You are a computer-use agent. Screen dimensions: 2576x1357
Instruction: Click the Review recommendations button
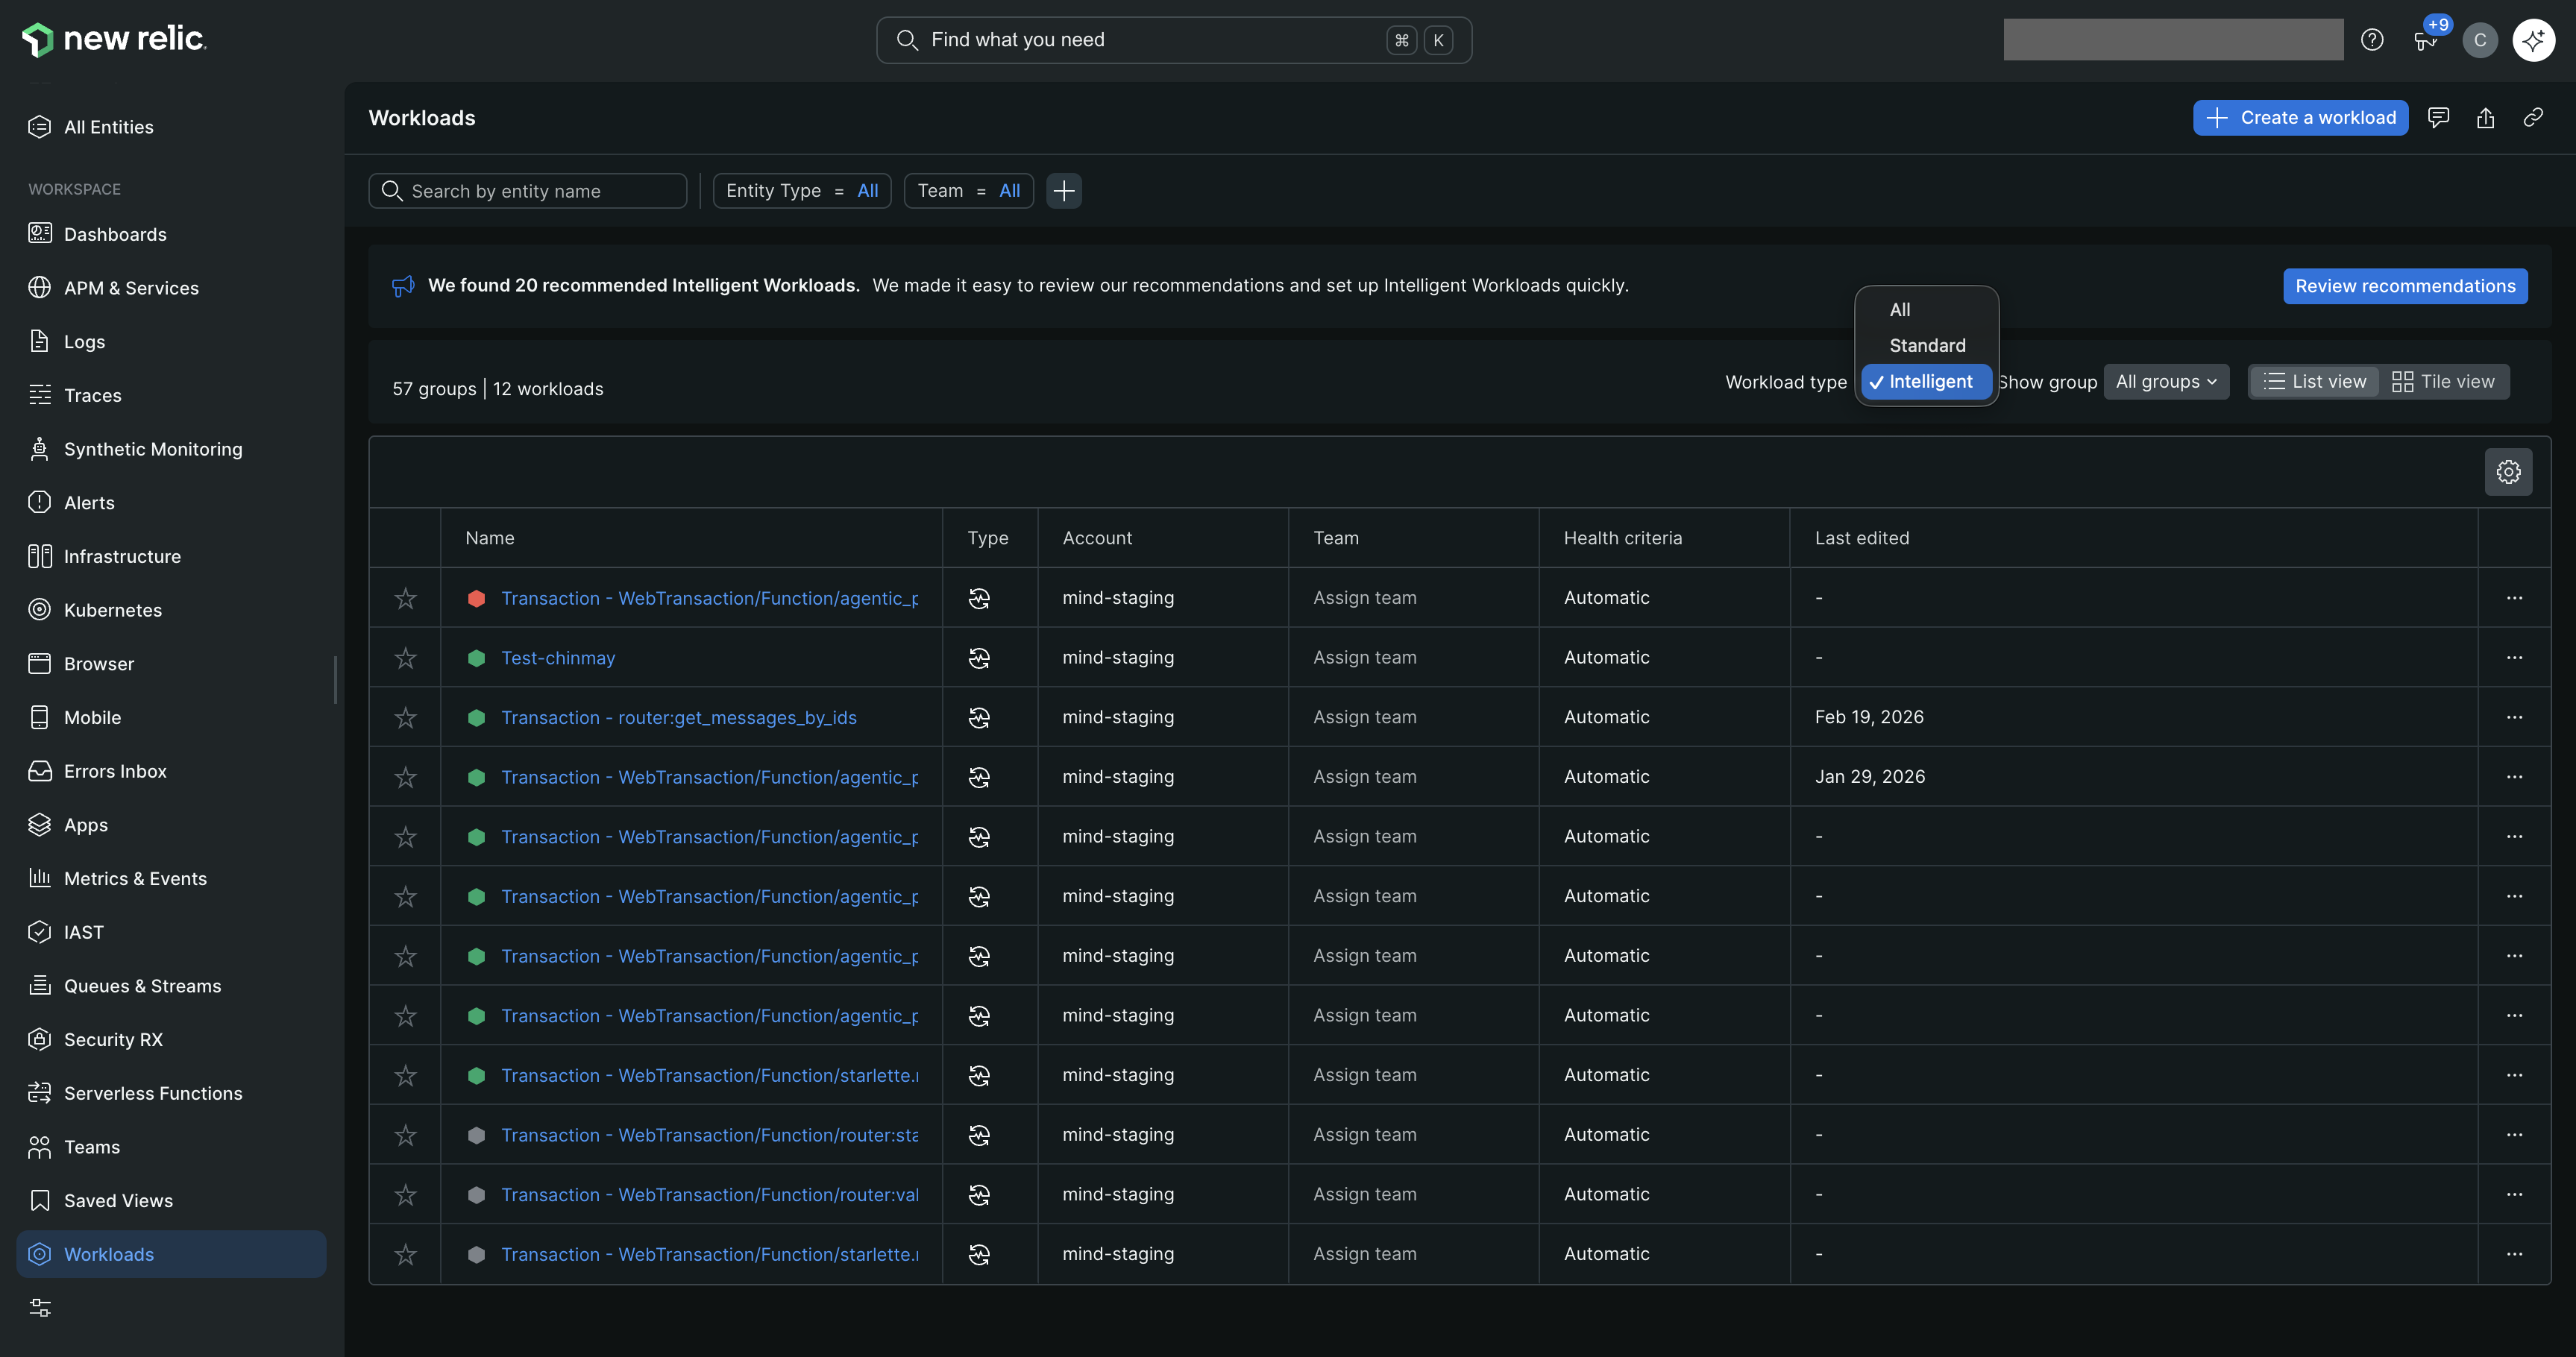pyautogui.click(x=2404, y=286)
